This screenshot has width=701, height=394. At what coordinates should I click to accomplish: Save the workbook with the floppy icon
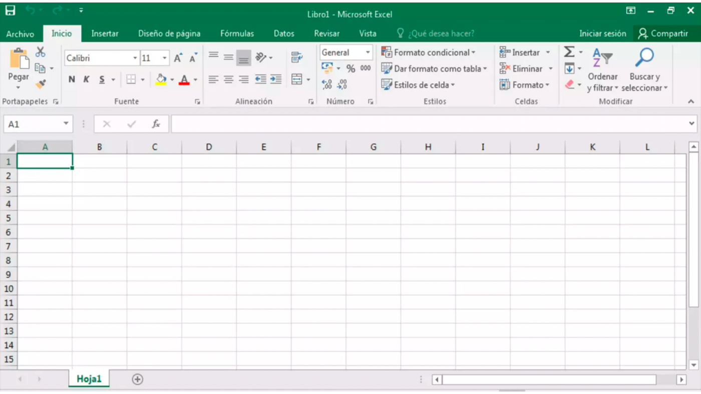tap(10, 10)
